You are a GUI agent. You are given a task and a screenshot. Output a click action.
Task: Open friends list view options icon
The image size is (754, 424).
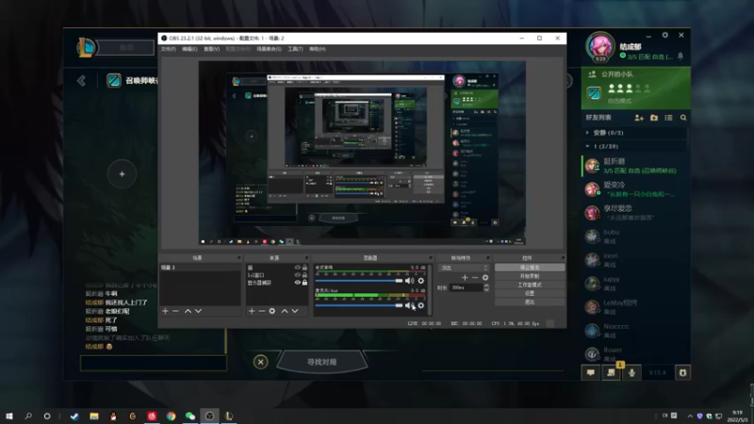point(668,118)
